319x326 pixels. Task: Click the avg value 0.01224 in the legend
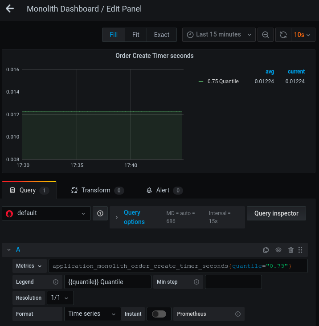pos(264,81)
